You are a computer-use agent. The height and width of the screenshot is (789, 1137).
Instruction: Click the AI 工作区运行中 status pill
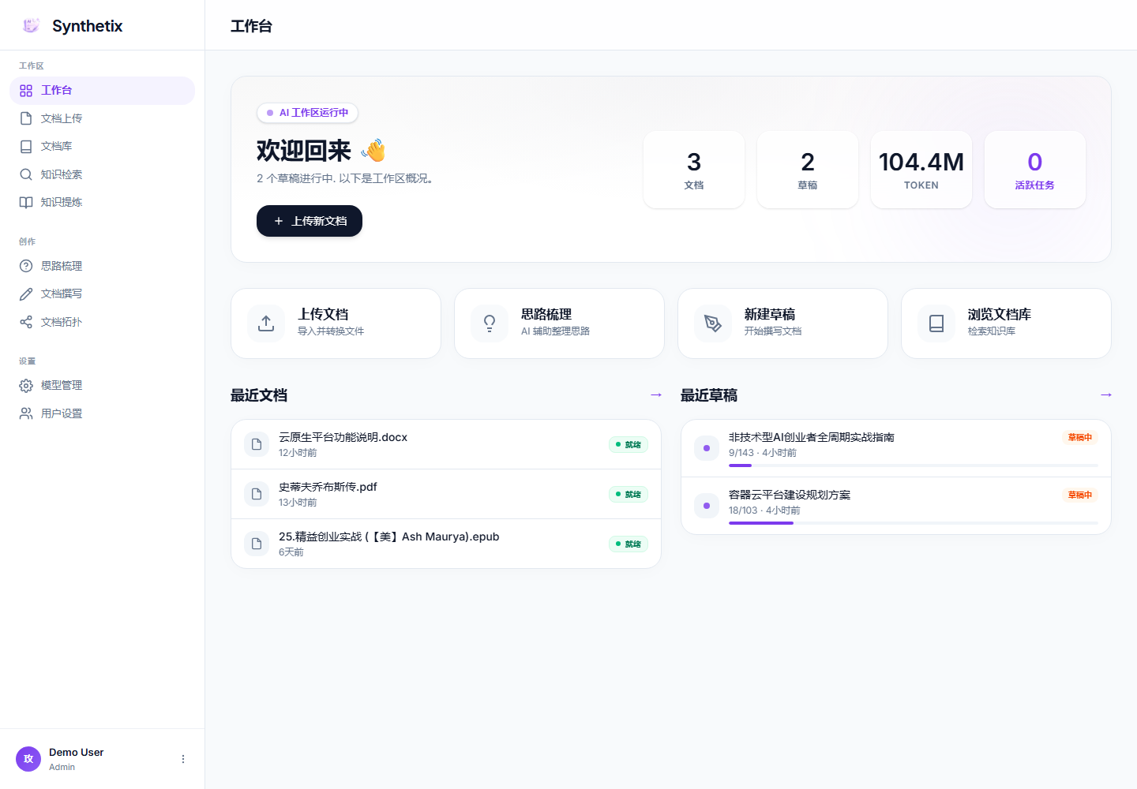307,113
